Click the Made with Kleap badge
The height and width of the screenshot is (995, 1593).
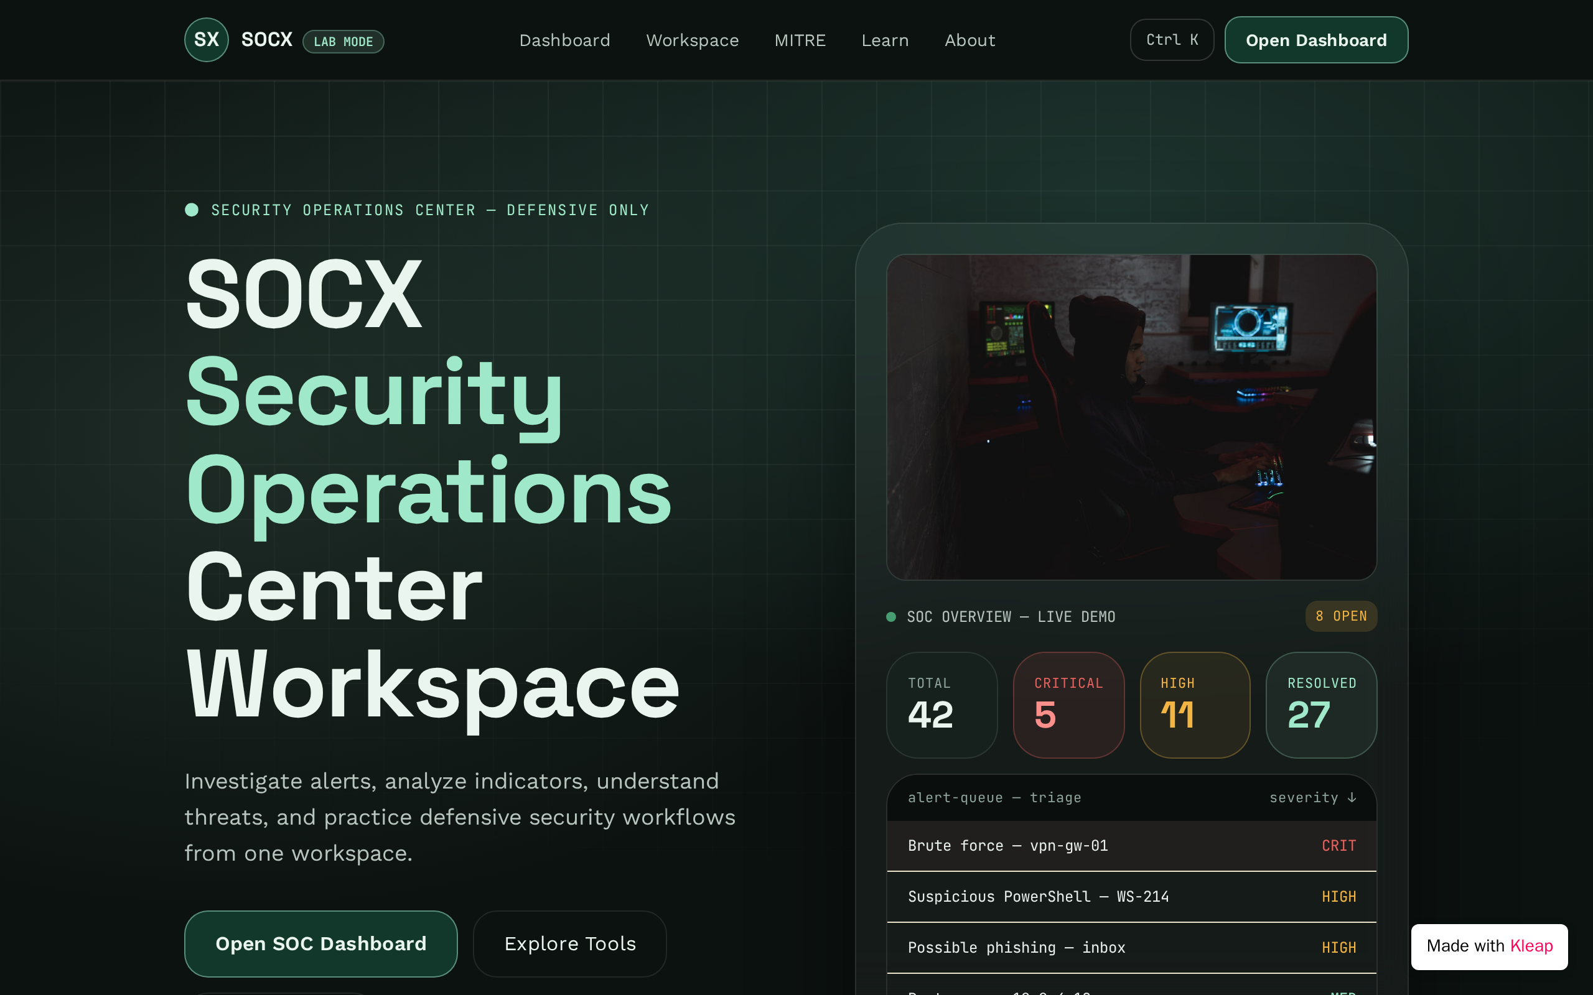1489,946
